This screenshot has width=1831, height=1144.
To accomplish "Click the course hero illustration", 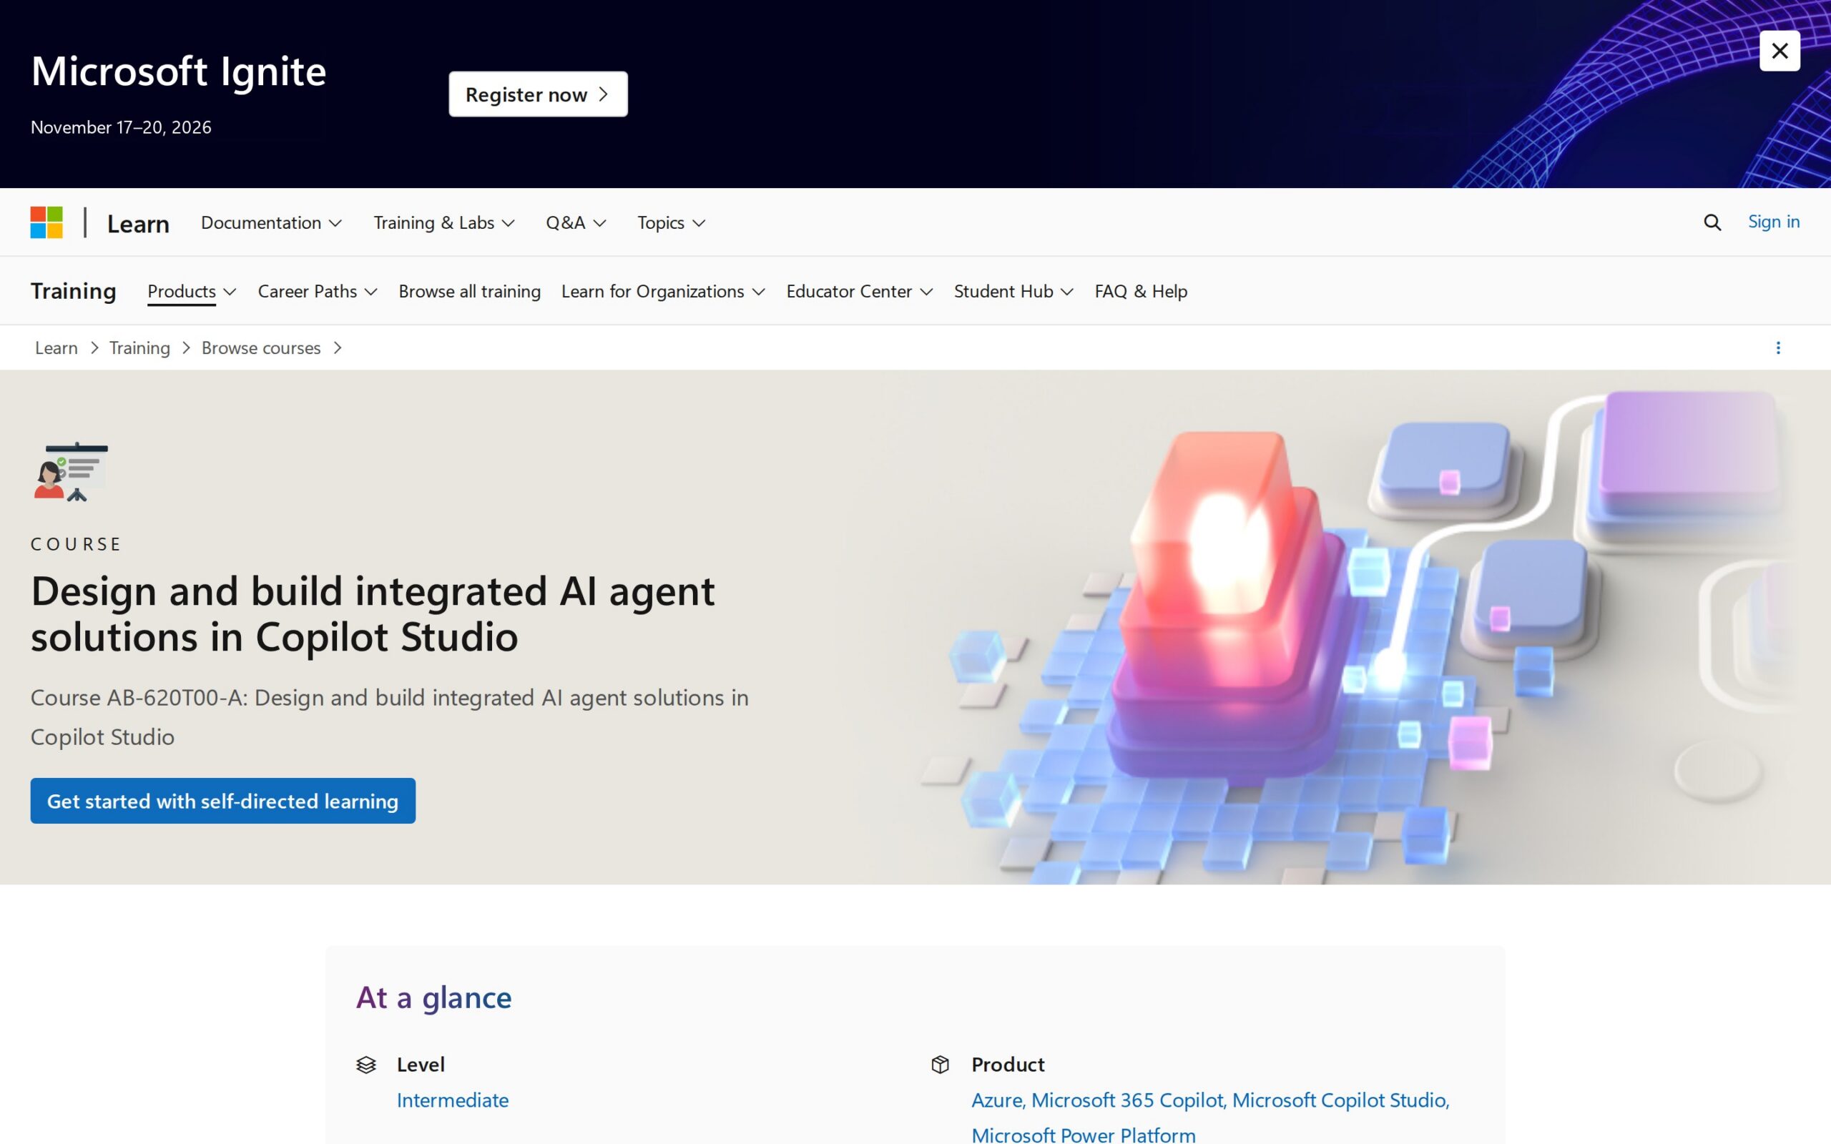I will pos(1355,628).
